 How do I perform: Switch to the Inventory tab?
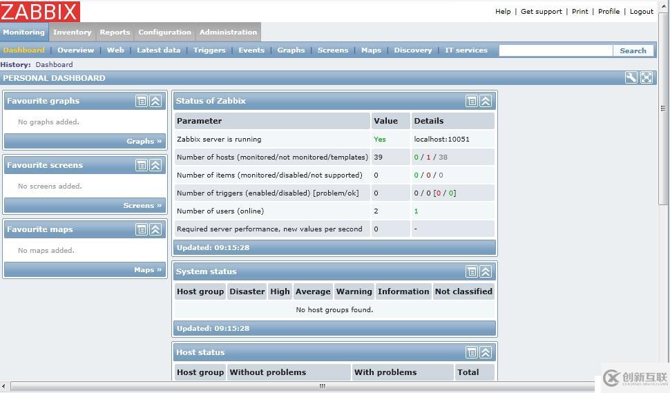coord(73,32)
